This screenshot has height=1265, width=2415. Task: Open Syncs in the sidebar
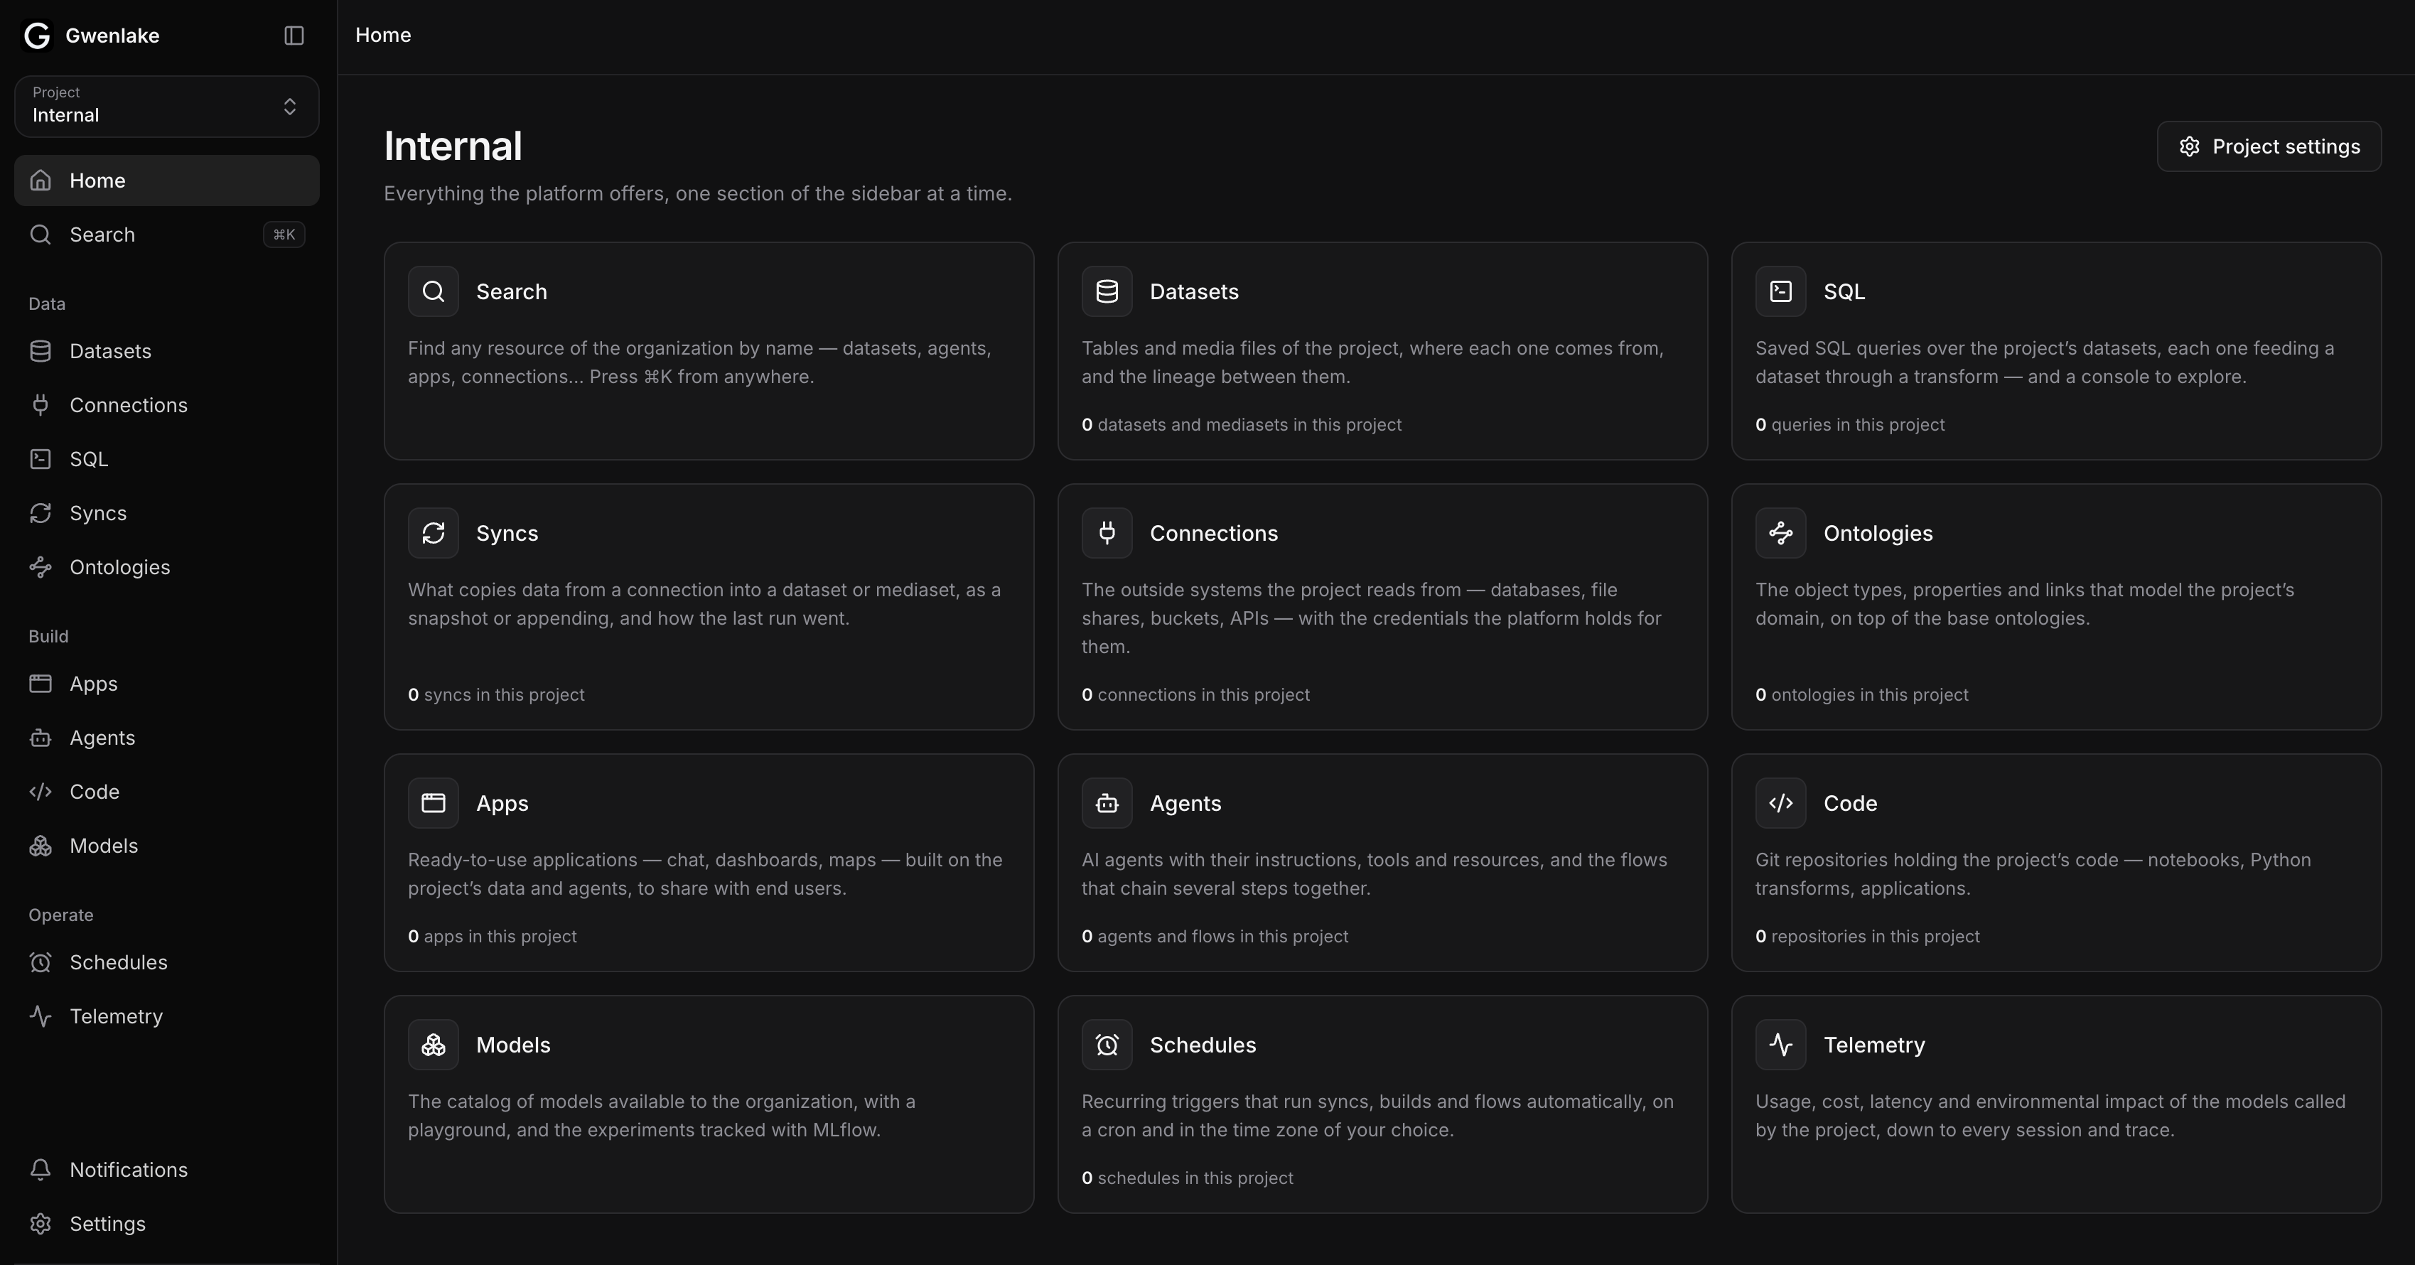[167, 513]
